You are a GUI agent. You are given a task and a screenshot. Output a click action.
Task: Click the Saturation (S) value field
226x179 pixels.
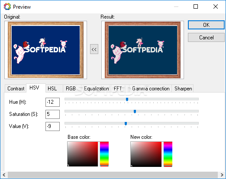tap(52, 114)
